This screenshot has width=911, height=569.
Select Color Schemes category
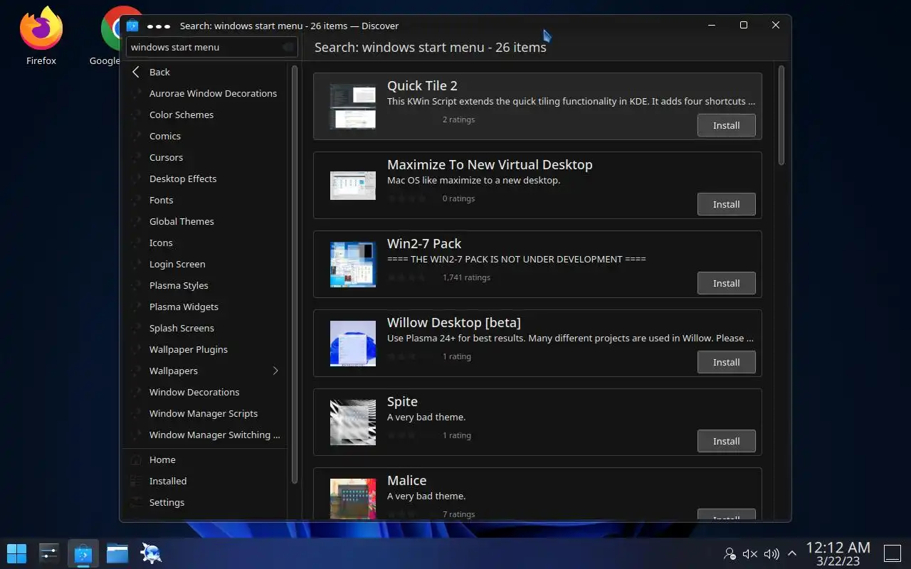coord(205,115)
